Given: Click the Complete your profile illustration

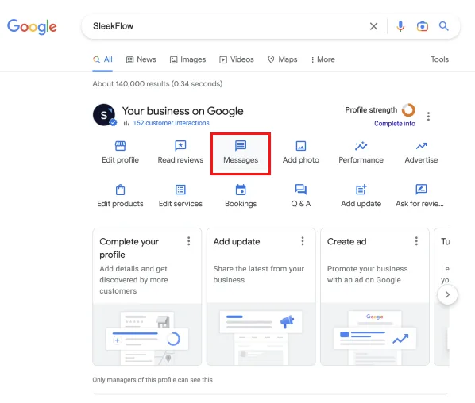Looking at the screenshot, I should [147, 334].
